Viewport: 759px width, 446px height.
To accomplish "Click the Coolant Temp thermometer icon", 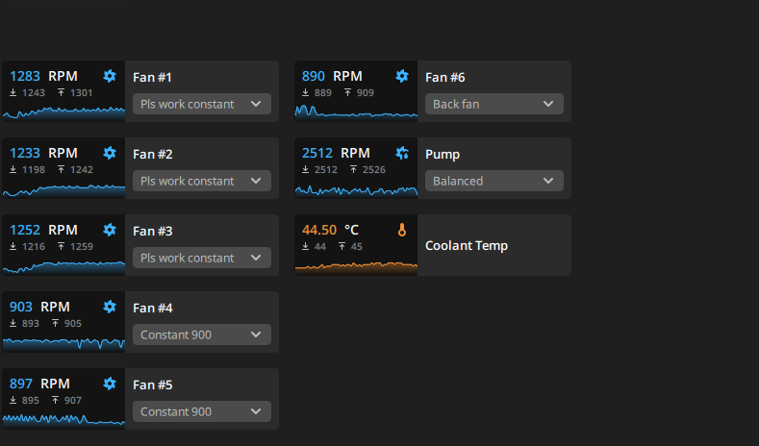I will click(402, 230).
